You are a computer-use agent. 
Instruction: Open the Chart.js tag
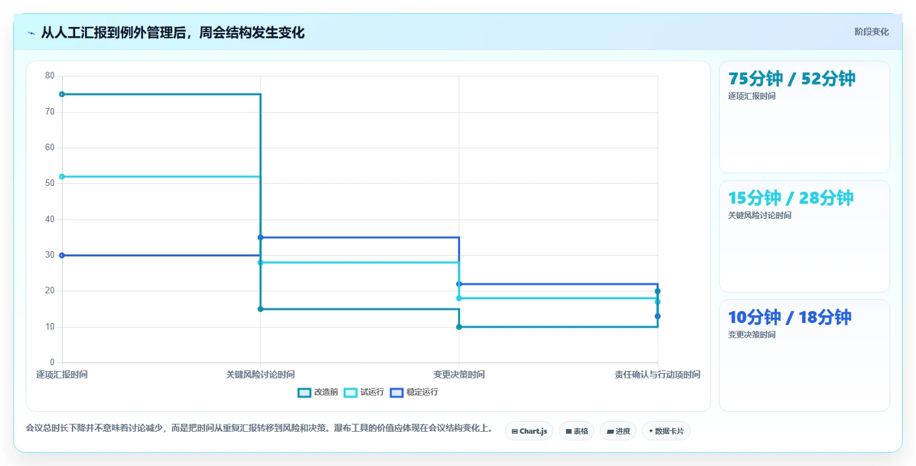click(529, 431)
